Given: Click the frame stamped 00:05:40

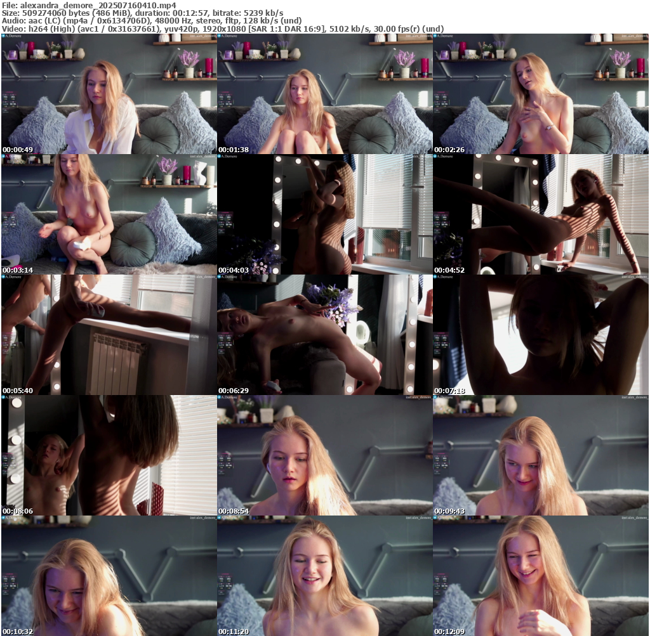Looking at the screenshot, I should click(109, 335).
